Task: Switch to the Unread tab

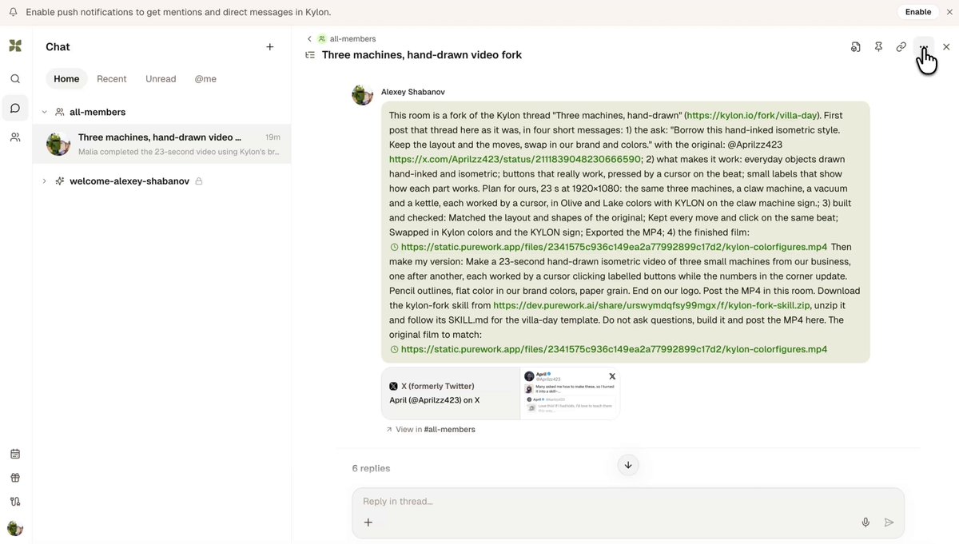Action: click(161, 79)
